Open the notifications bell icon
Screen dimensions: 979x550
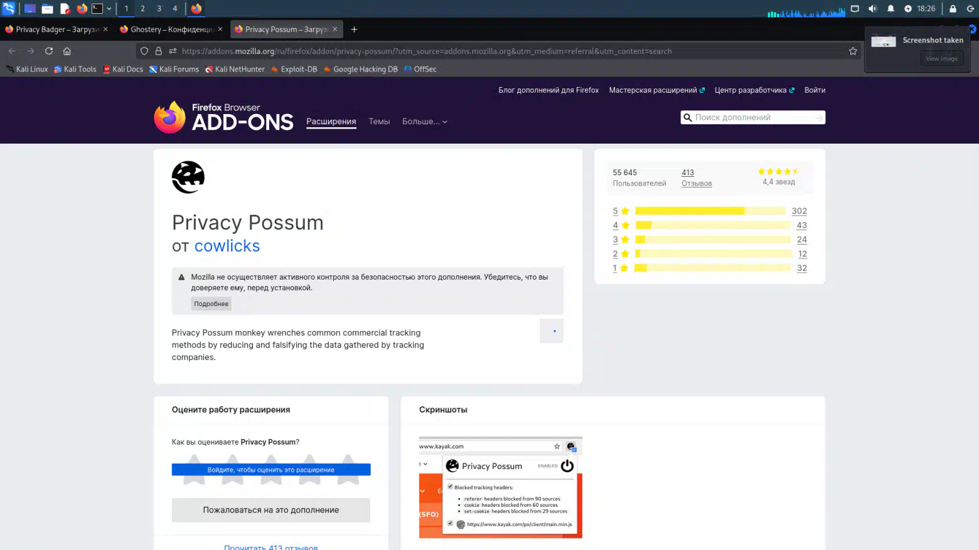(x=891, y=9)
